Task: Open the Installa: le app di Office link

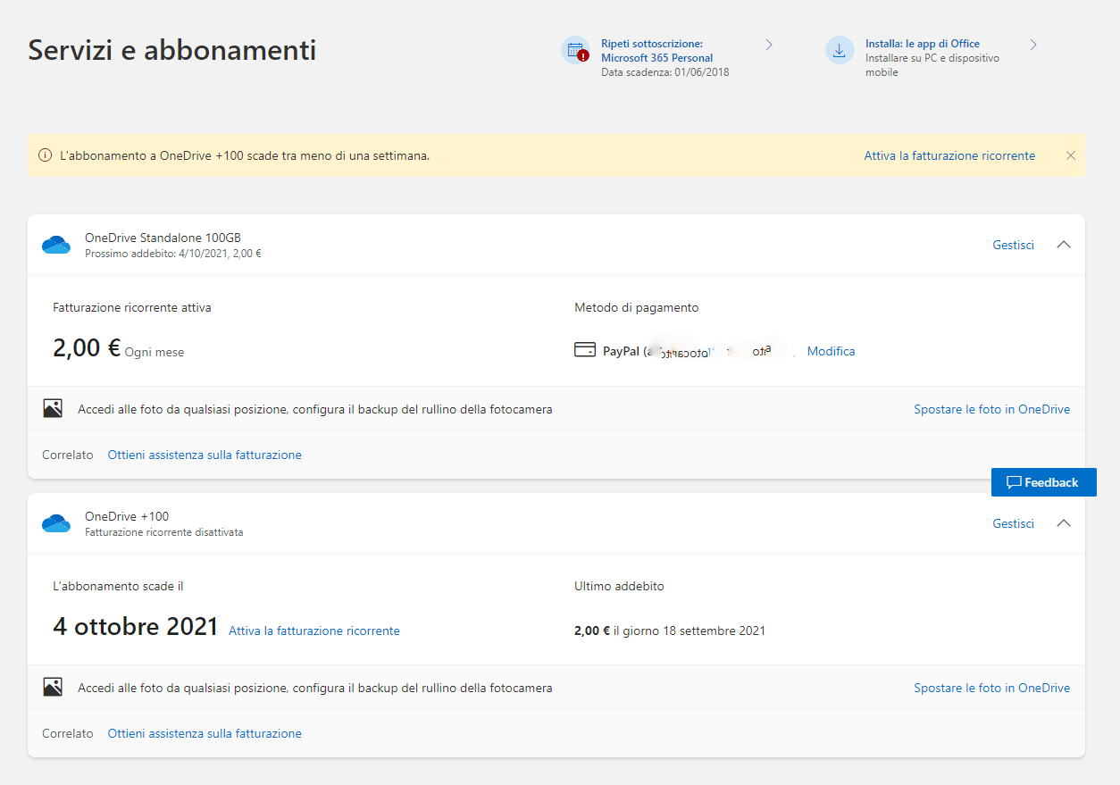Action: (x=923, y=44)
